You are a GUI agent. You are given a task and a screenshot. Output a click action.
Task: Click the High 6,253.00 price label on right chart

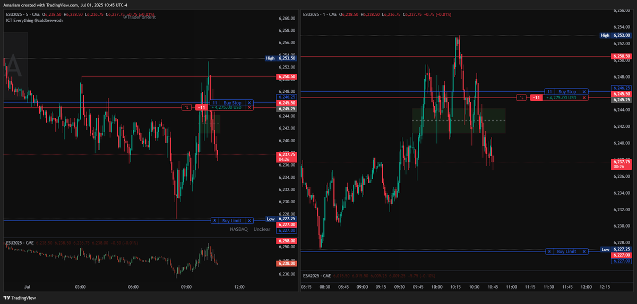click(615, 36)
